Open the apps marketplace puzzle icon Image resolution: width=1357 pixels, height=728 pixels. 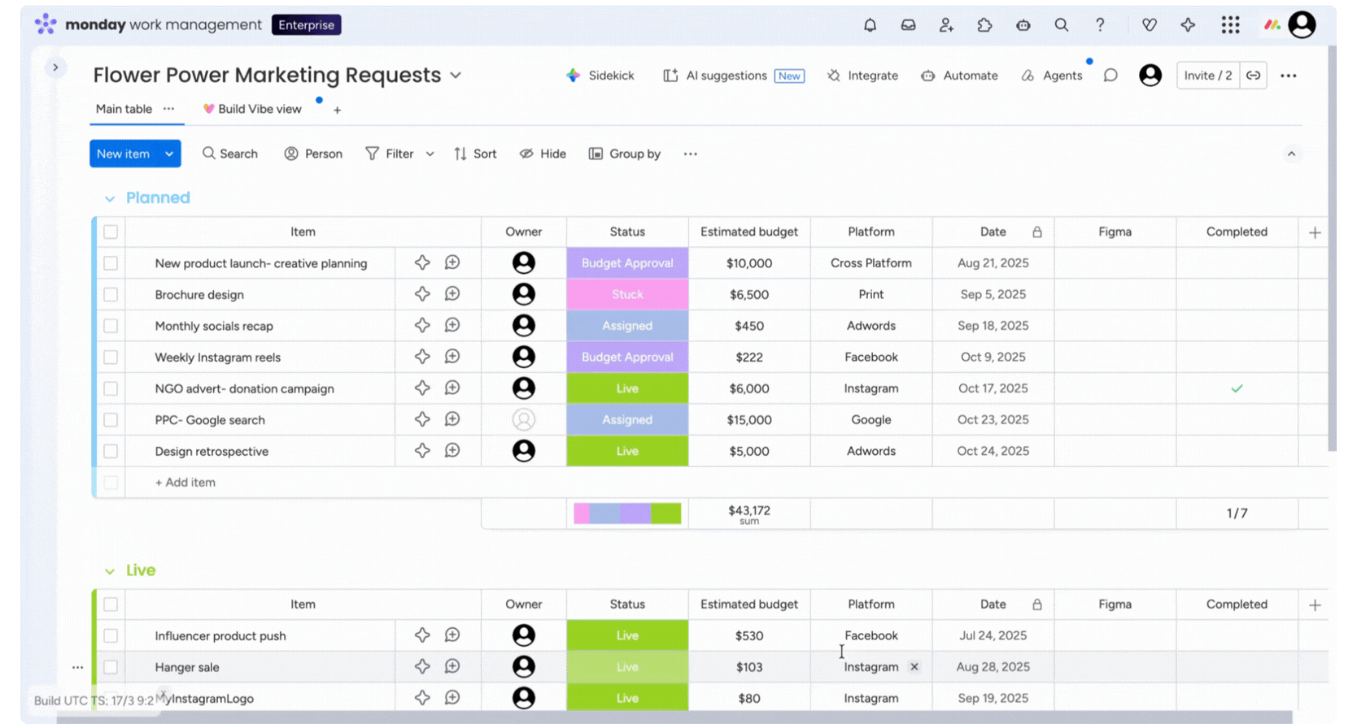984,25
